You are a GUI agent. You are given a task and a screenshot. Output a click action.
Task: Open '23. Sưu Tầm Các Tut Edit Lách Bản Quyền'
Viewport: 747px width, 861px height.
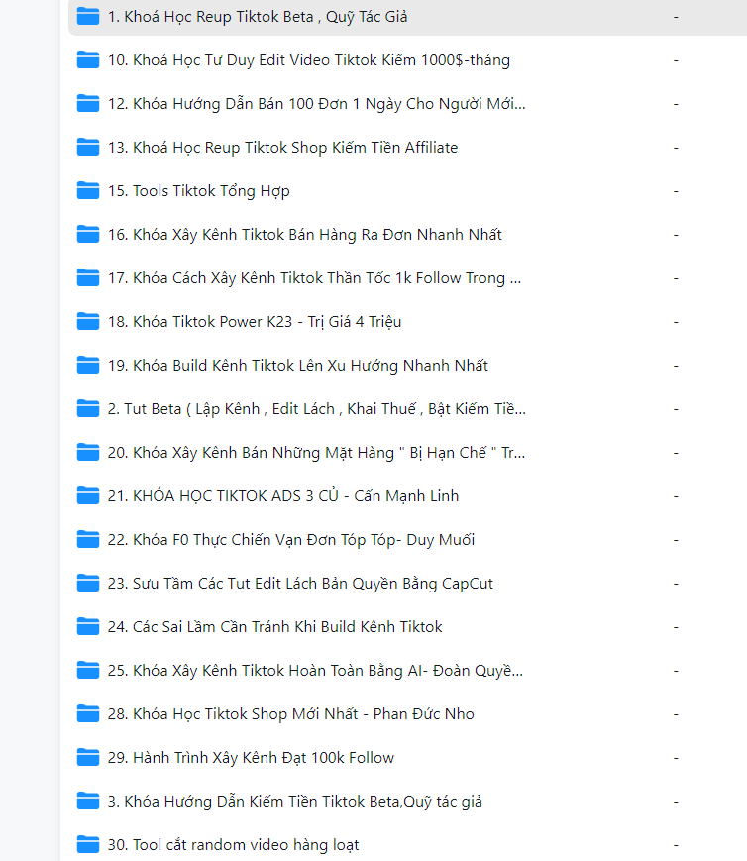[x=300, y=584]
